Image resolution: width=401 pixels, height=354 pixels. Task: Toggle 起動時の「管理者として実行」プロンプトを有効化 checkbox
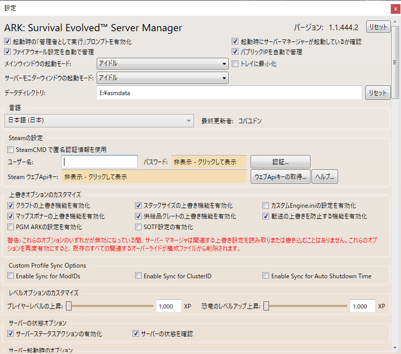coord(7,41)
